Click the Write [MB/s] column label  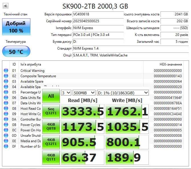(x=127, y=100)
